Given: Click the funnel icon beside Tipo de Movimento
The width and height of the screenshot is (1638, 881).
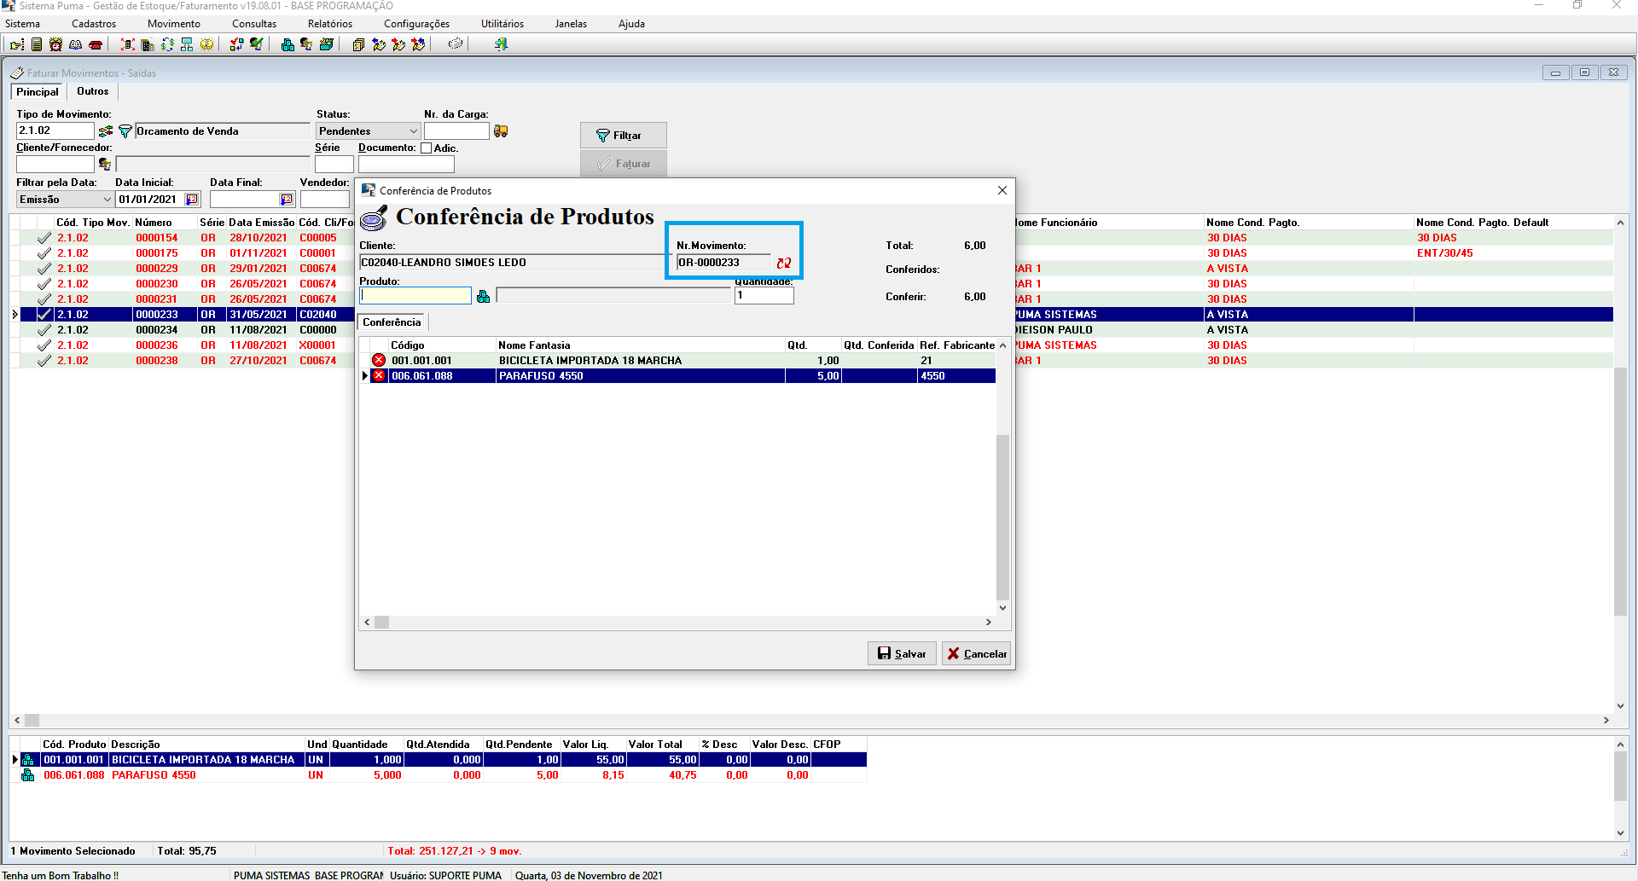Looking at the screenshot, I should tap(125, 131).
